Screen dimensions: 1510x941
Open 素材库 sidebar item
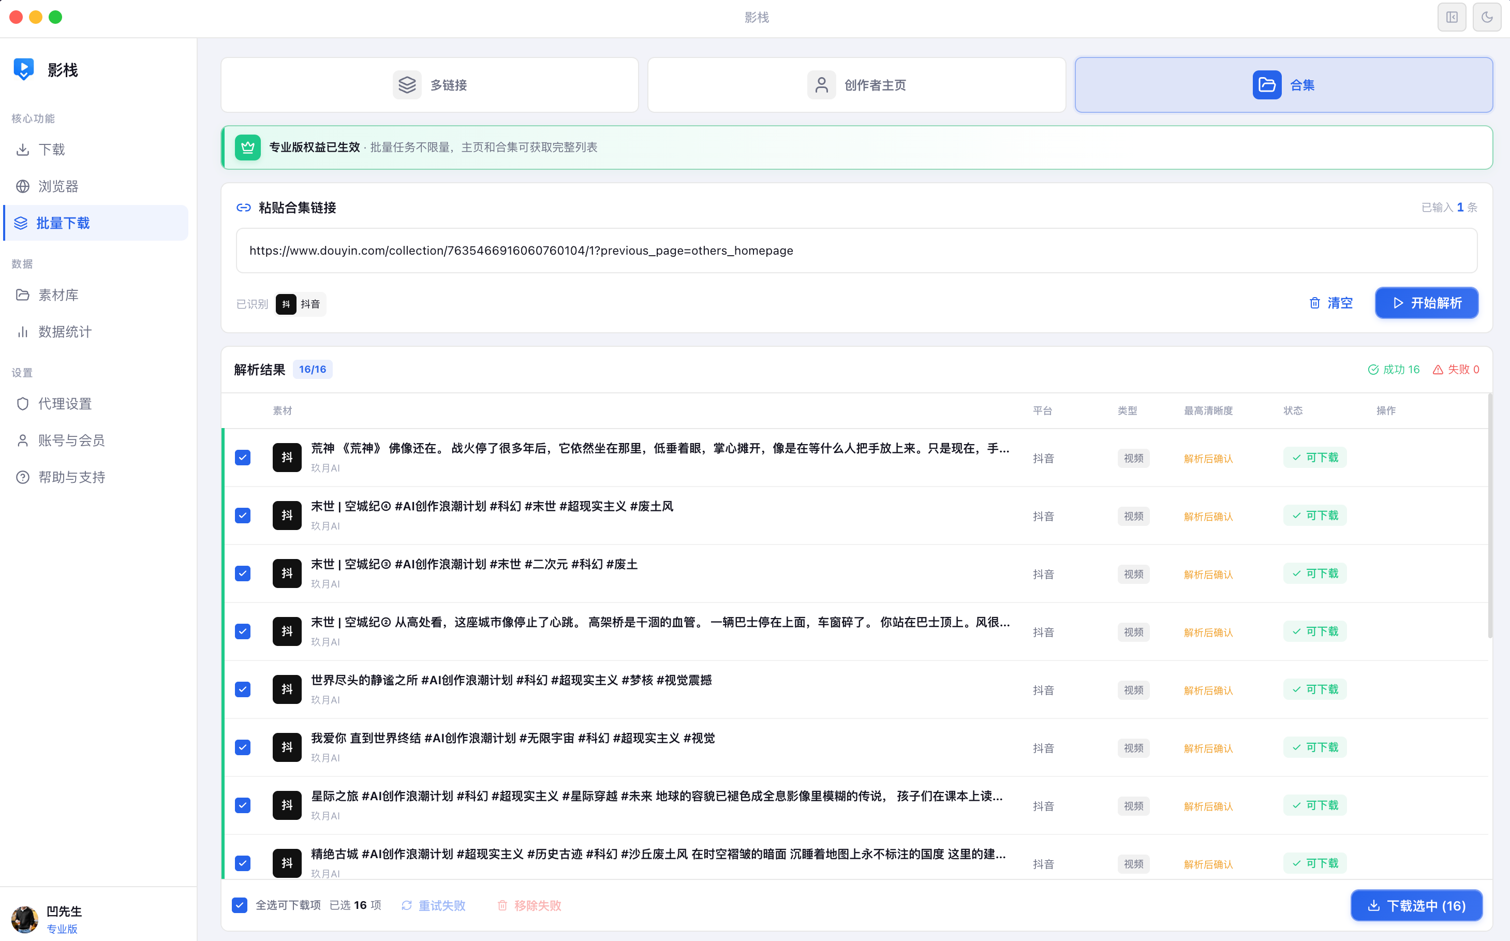(96, 295)
